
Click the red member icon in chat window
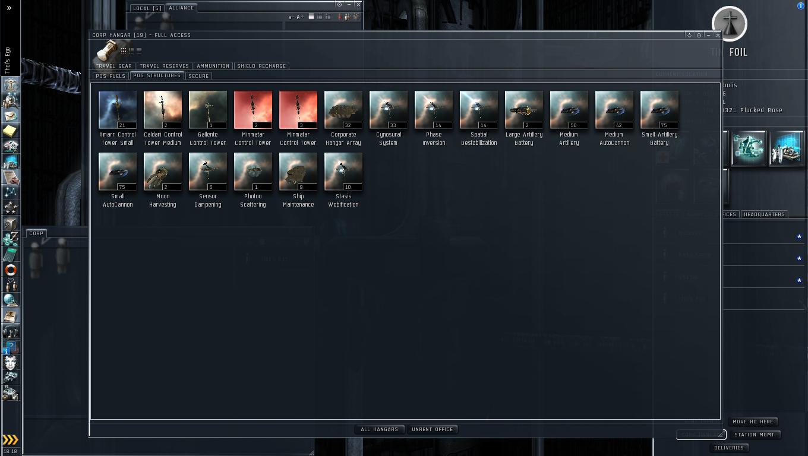340,17
